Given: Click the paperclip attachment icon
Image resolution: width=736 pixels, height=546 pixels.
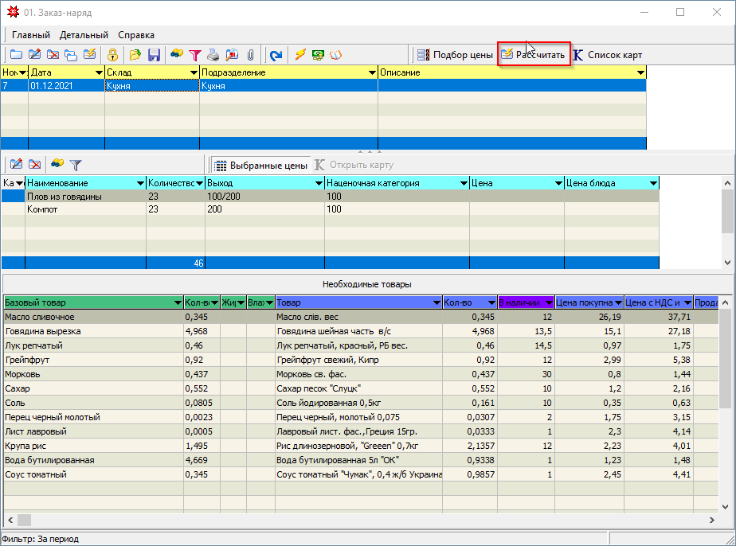Looking at the screenshot, I should 250,55.
